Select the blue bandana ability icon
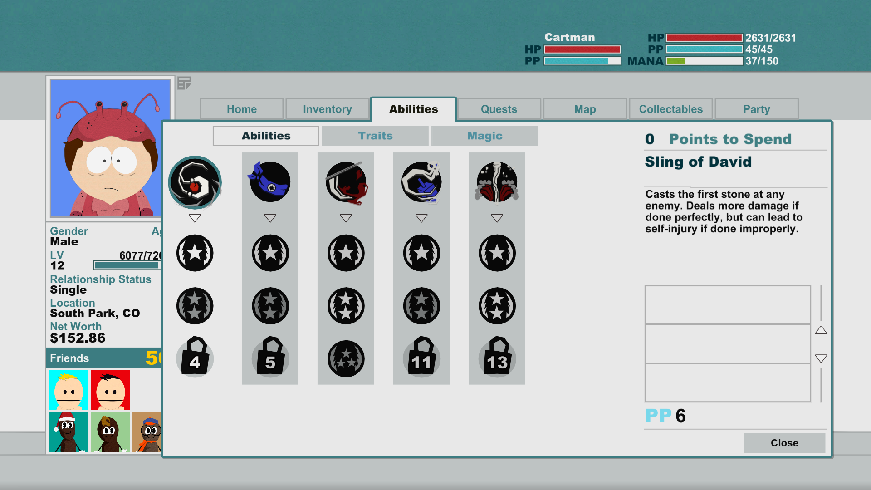 click(269, 181)
